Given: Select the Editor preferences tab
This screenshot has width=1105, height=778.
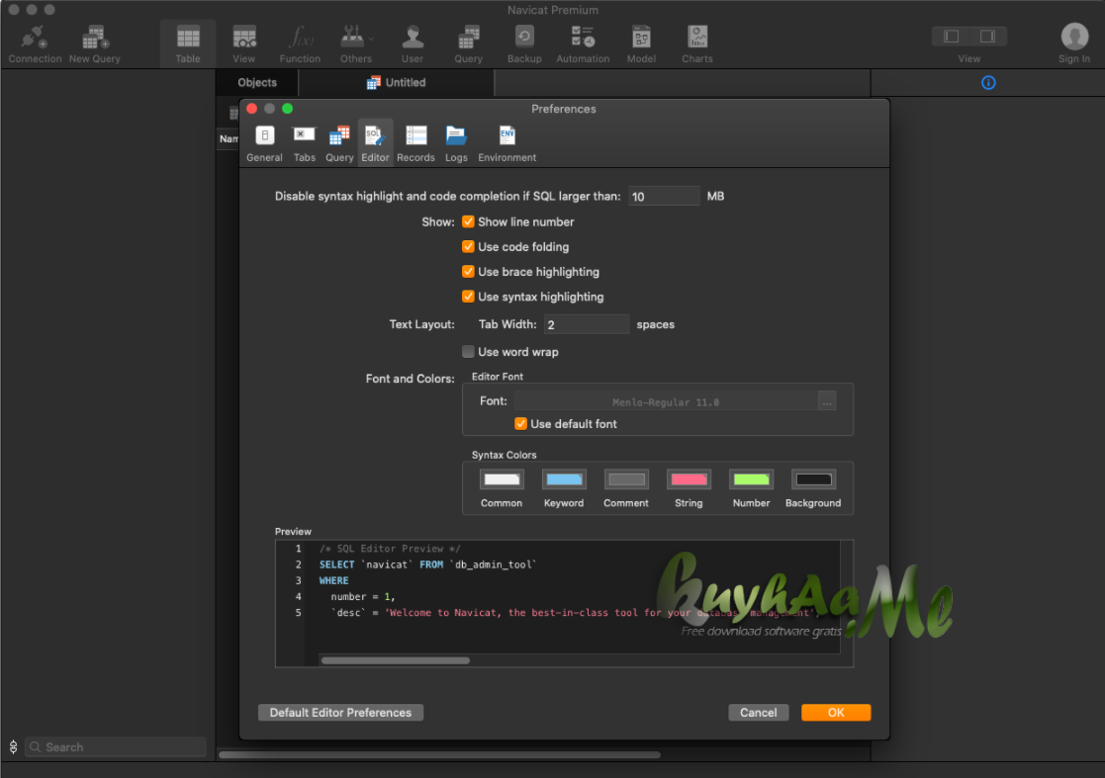Looking at the screenshot, I should pos(375,143).
